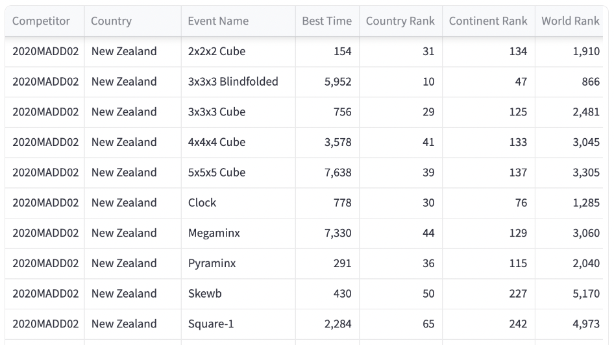Sort table by Event Name header
Viewport: 614px width, 345px height.
(218, 21)
